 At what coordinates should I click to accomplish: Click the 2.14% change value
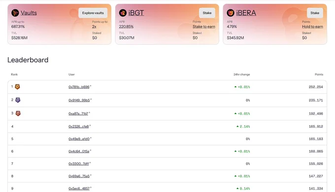click(x=245, y=126)
